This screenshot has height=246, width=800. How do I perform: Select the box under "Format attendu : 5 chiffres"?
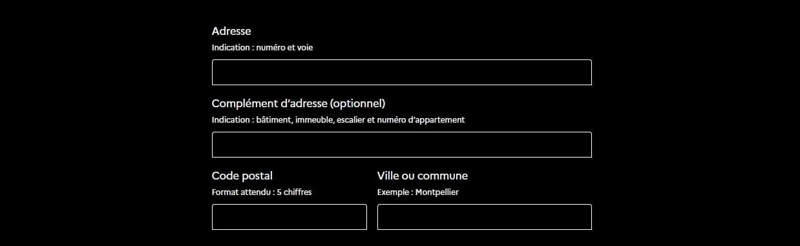[x=289, y=217]
